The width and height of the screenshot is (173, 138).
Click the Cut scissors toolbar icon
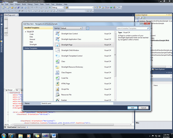(x=22, y=7)
